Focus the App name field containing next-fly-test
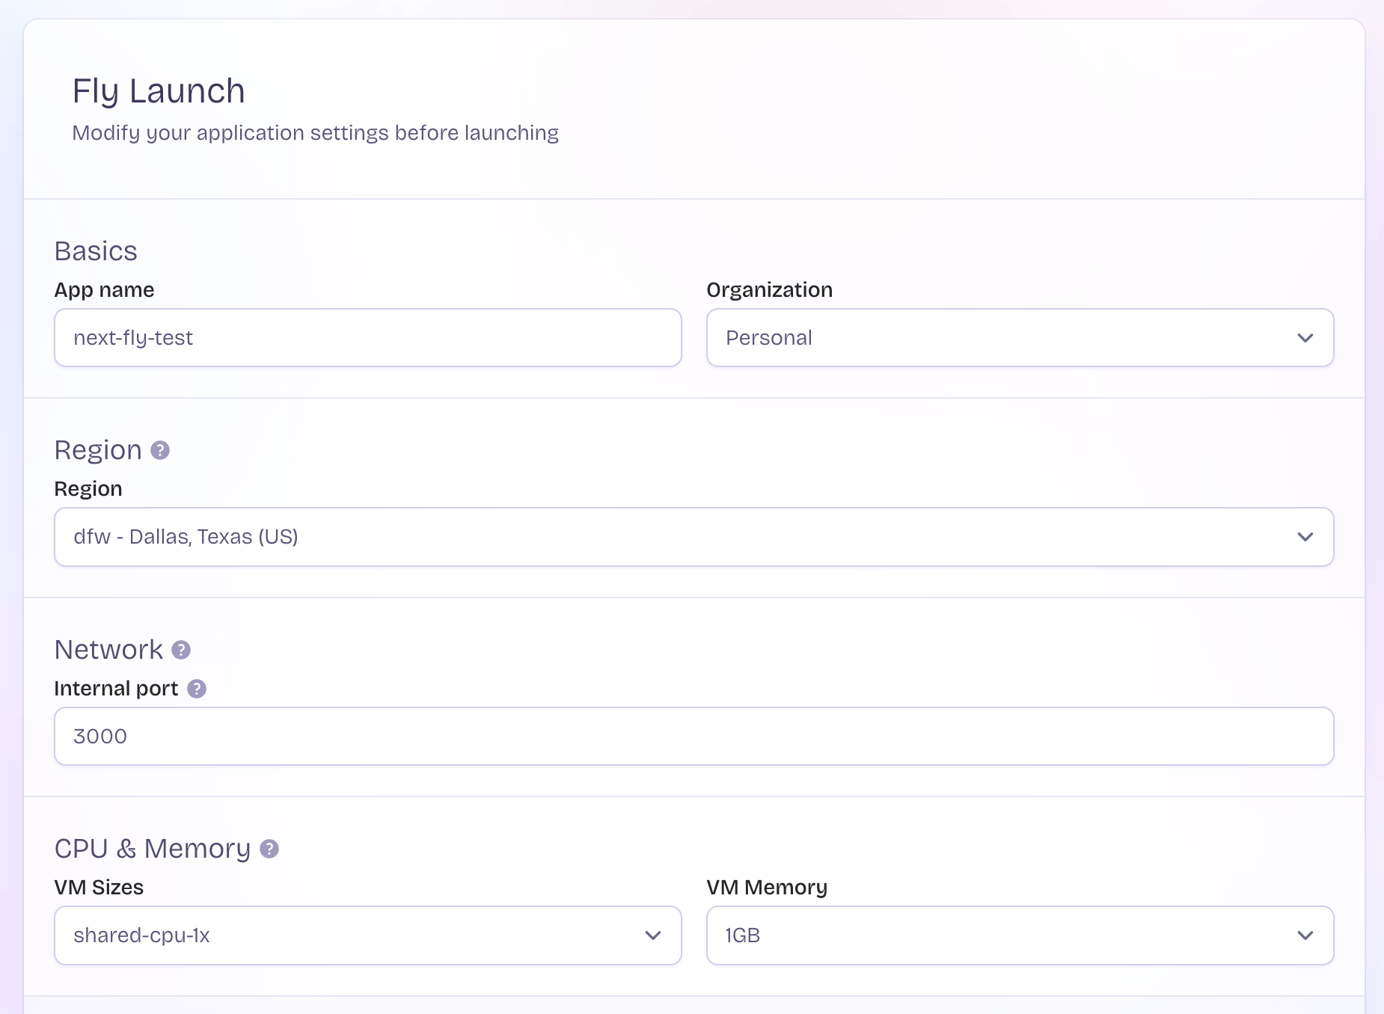This screenshot has width=1384, height=1014. (367, 338)
